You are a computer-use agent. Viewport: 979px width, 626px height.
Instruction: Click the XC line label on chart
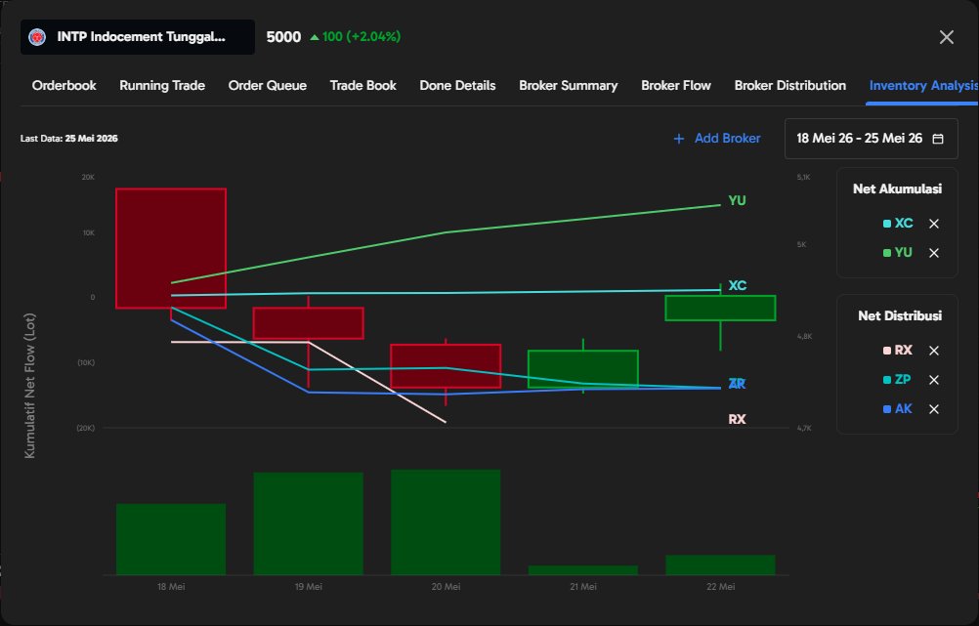click(x=738, y=286)
